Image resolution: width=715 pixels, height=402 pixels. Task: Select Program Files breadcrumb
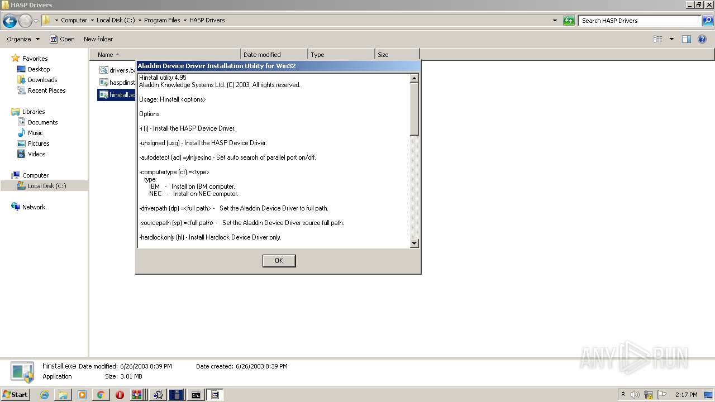162,20
